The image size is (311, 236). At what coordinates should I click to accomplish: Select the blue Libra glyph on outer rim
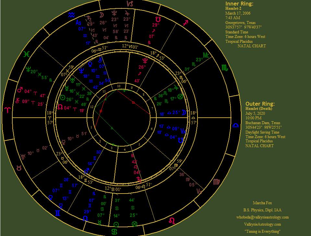pos(236,125)
